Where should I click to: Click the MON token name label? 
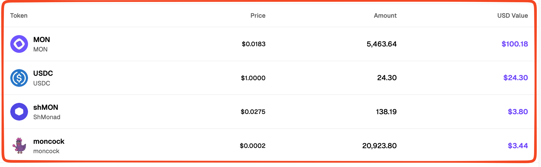pos(41,40)
